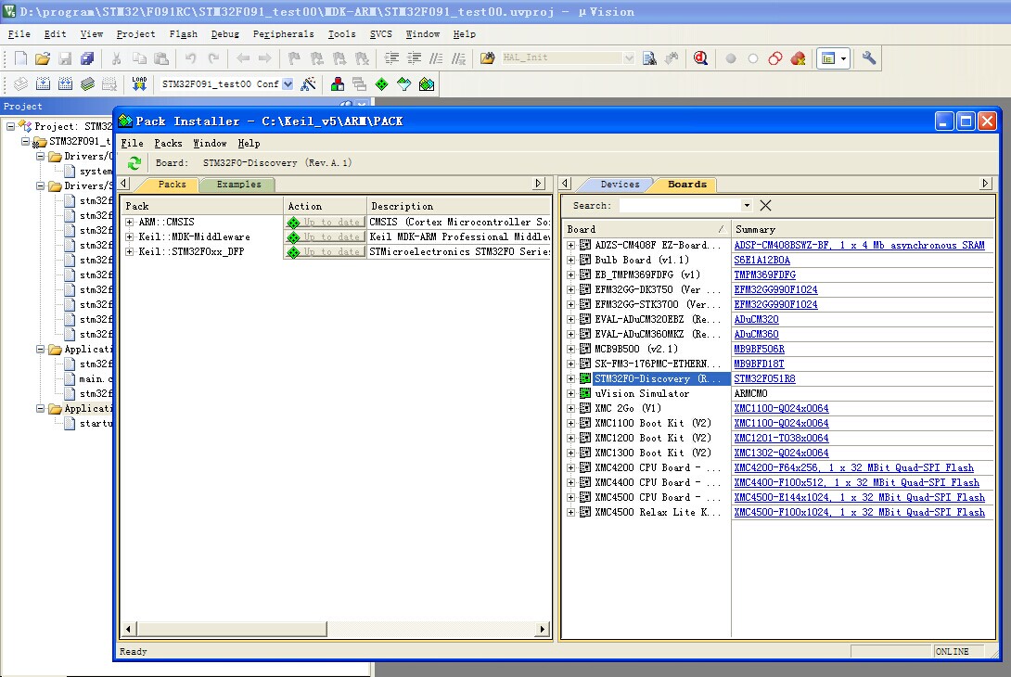
Task: Click the Summary column header
Action: pyautogui.click(x=863, y=230)
